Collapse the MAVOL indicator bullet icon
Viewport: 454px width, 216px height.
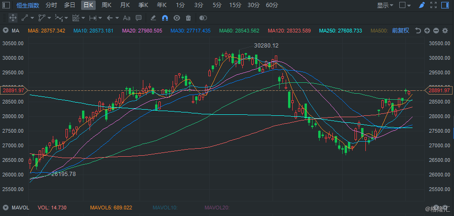pyautogui.click(x=5, y=208)
